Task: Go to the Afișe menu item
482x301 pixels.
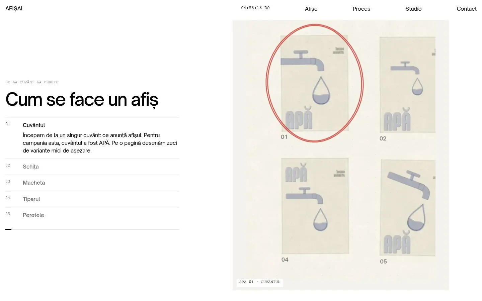Action: (x=311, y=9)
